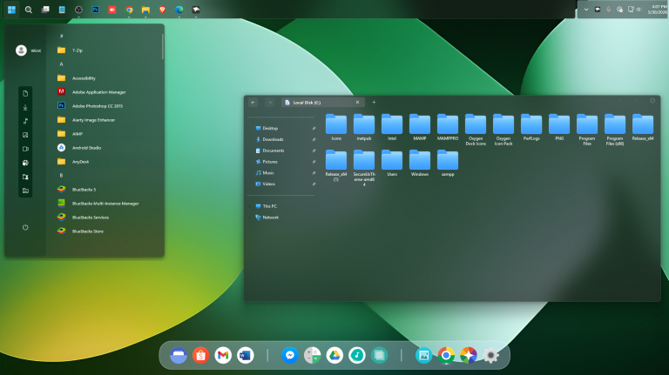The width and height of the screenshot is (669, 375).
Task: Open Documents shortcut in Start sidebar
Action: pos(25,93)
